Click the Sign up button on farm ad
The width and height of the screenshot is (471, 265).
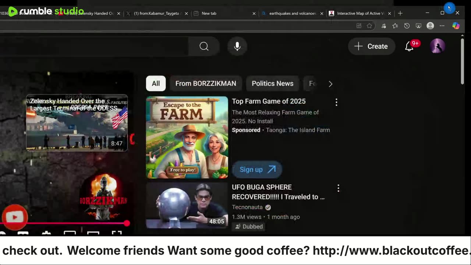[257, 169]
